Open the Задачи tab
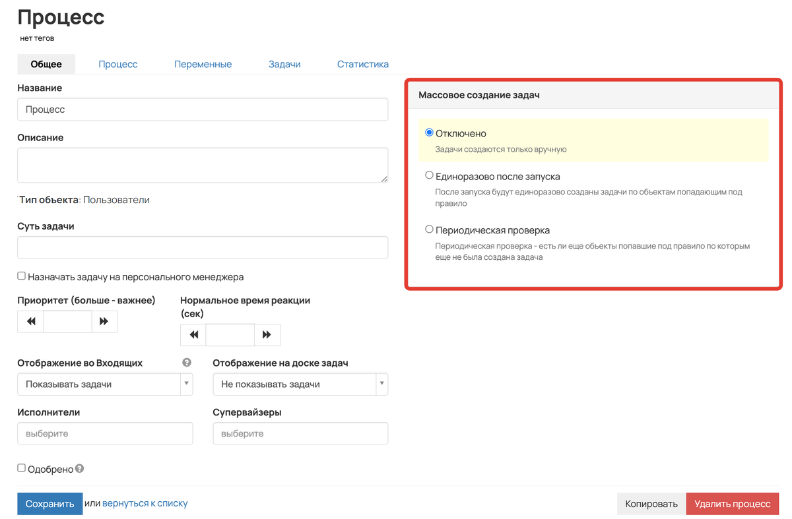This screenshot has height=519, width=792. (284, 64)
